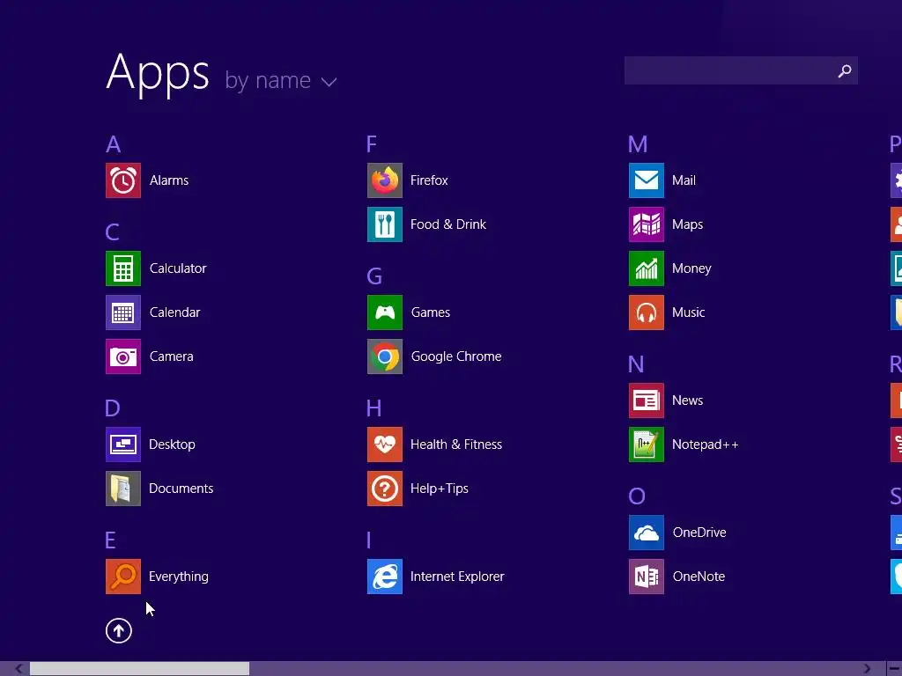Open the OneDrive cloud icon
This screenshot has width=902, height=676.
pos(647,533)
